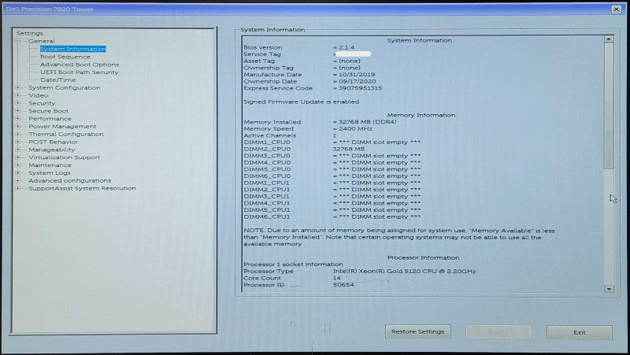Click the Xeon Gold 5120 processor type

click(404, 272)
